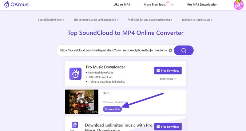The height and width of the screenshot is (131, 246).
Task: Open Pro MP3 Downloader menu item
Action: click(202, 5)
